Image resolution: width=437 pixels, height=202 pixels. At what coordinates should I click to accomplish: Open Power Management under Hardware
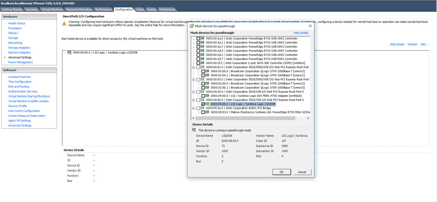tap(20, 62)
